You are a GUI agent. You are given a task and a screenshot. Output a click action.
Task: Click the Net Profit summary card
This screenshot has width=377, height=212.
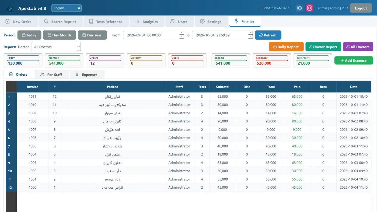tap(312, 61)
